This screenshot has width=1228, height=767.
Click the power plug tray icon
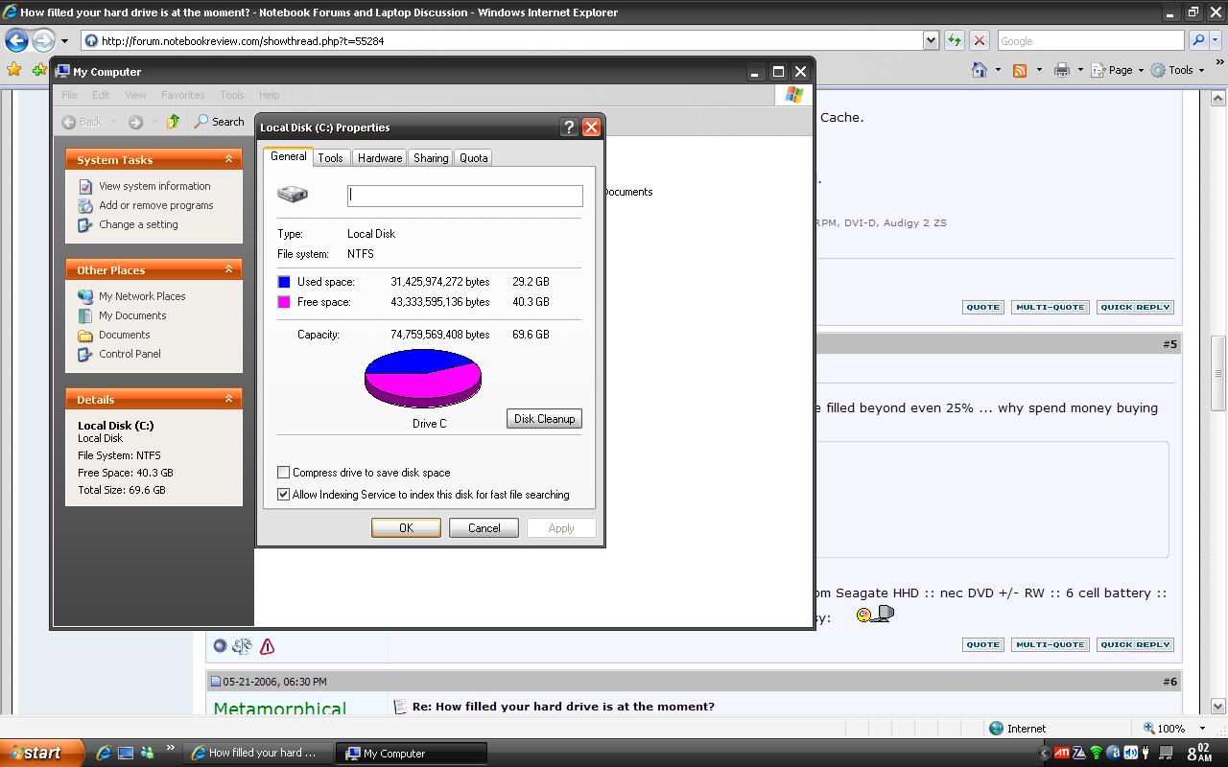click(1146, 753)
